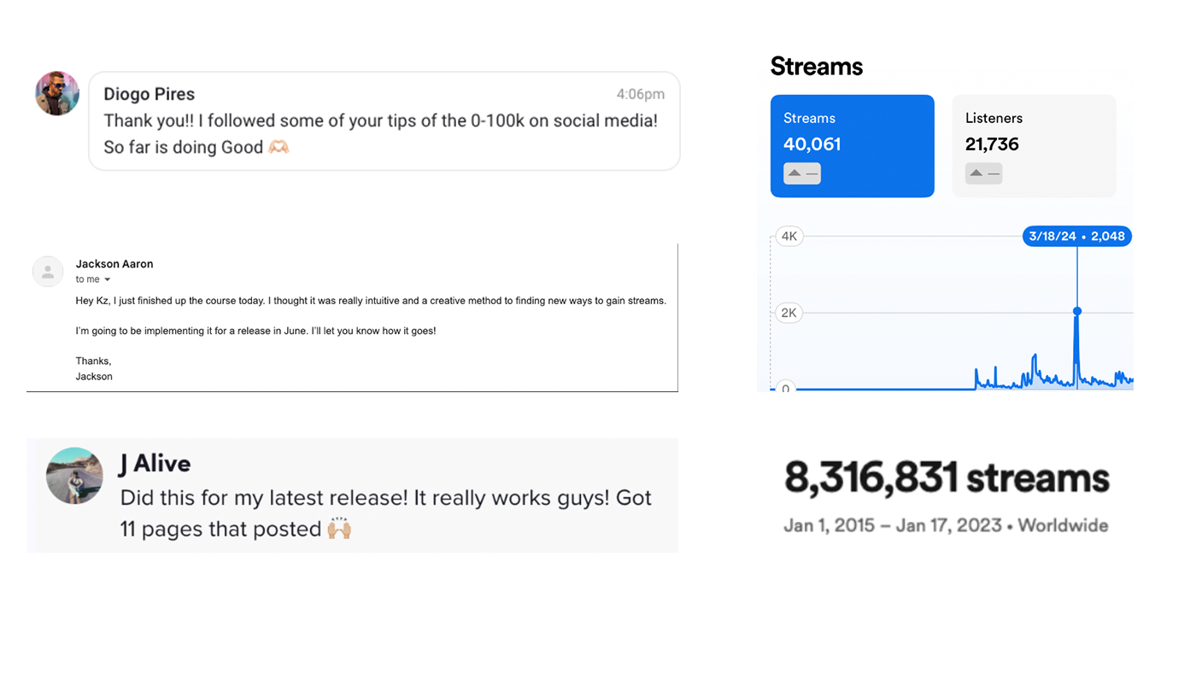1196x675 pixels.
Task: Open the Diogo Pires sender name
Action: point(149,94)
